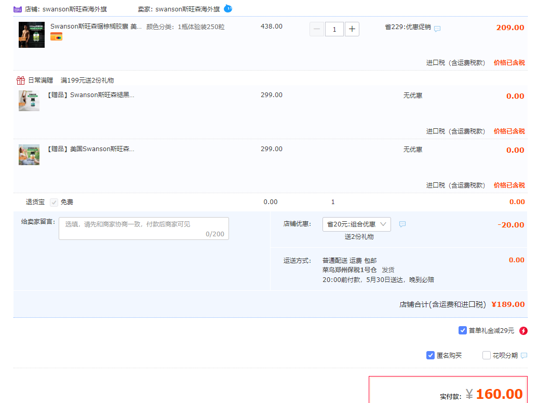538x403 pixels.
Task: Click the red gift box icon by 日常满赠
Action: pyautogui.click(x=21, y=80)
